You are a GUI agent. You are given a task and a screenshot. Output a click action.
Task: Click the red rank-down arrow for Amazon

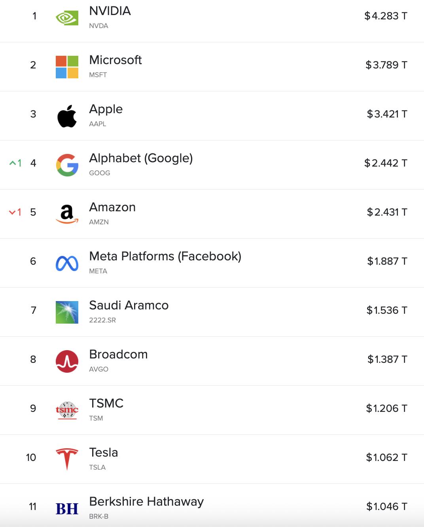point(12,212)
